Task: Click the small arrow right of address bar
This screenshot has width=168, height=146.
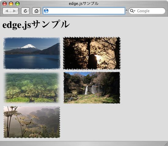Action: point(127,11)
